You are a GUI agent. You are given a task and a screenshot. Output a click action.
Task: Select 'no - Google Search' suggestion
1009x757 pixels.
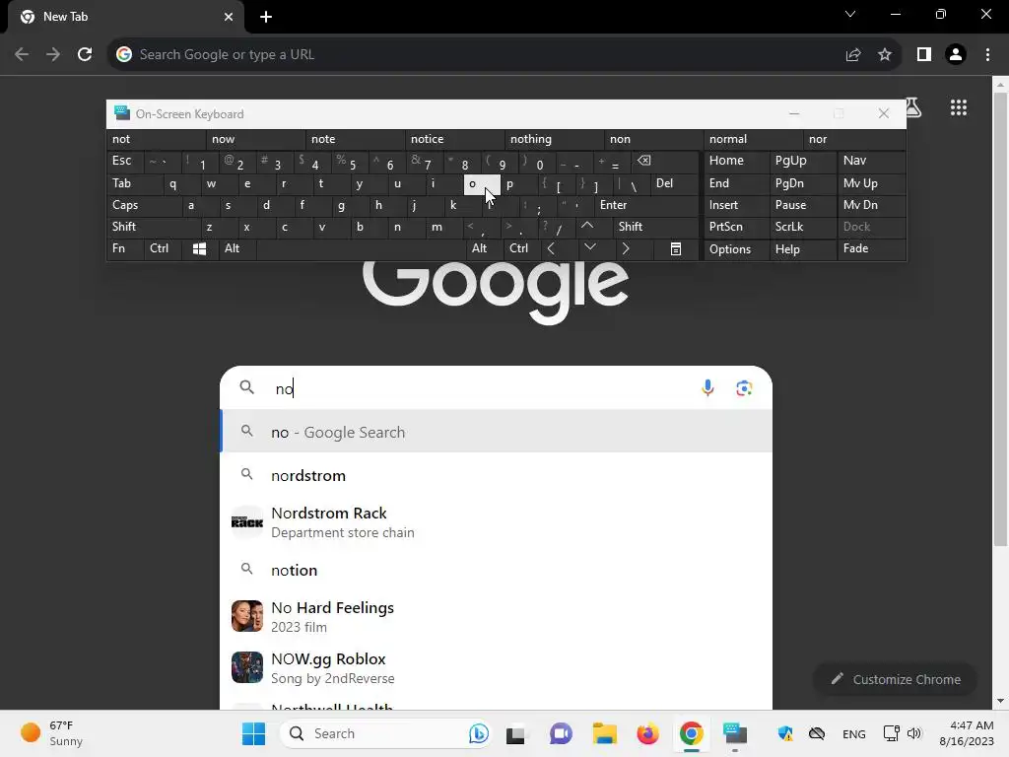[496, 432]
